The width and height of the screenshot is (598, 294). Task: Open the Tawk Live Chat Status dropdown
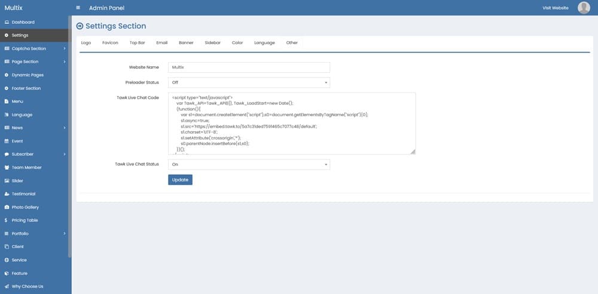coord(249,164)
